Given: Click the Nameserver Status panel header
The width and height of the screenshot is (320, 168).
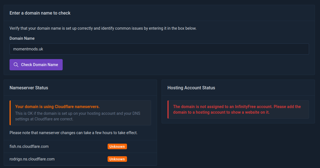Looking at the screenshot, I should point(29,88).
